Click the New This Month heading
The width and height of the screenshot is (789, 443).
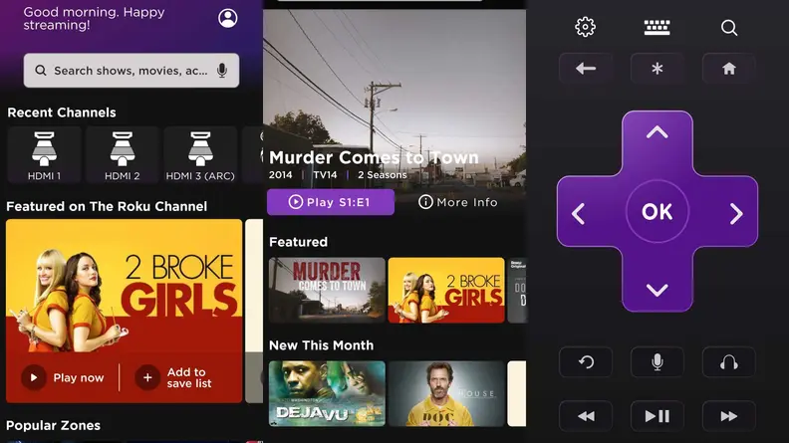(322, 345)
